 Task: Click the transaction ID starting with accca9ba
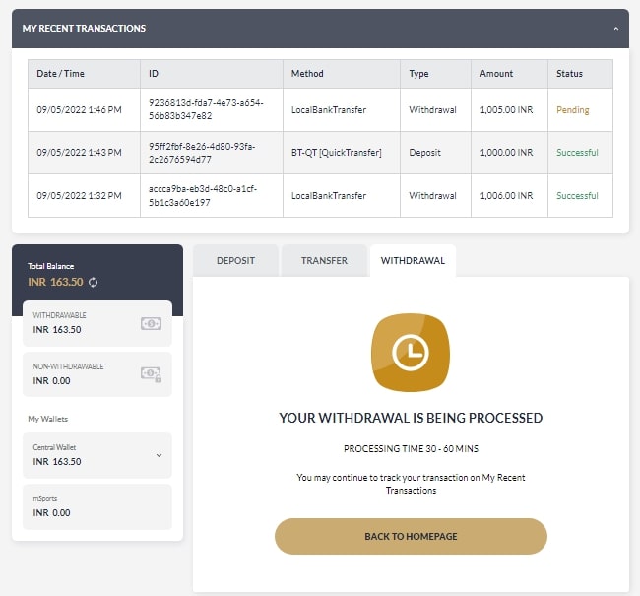[192, 195]
